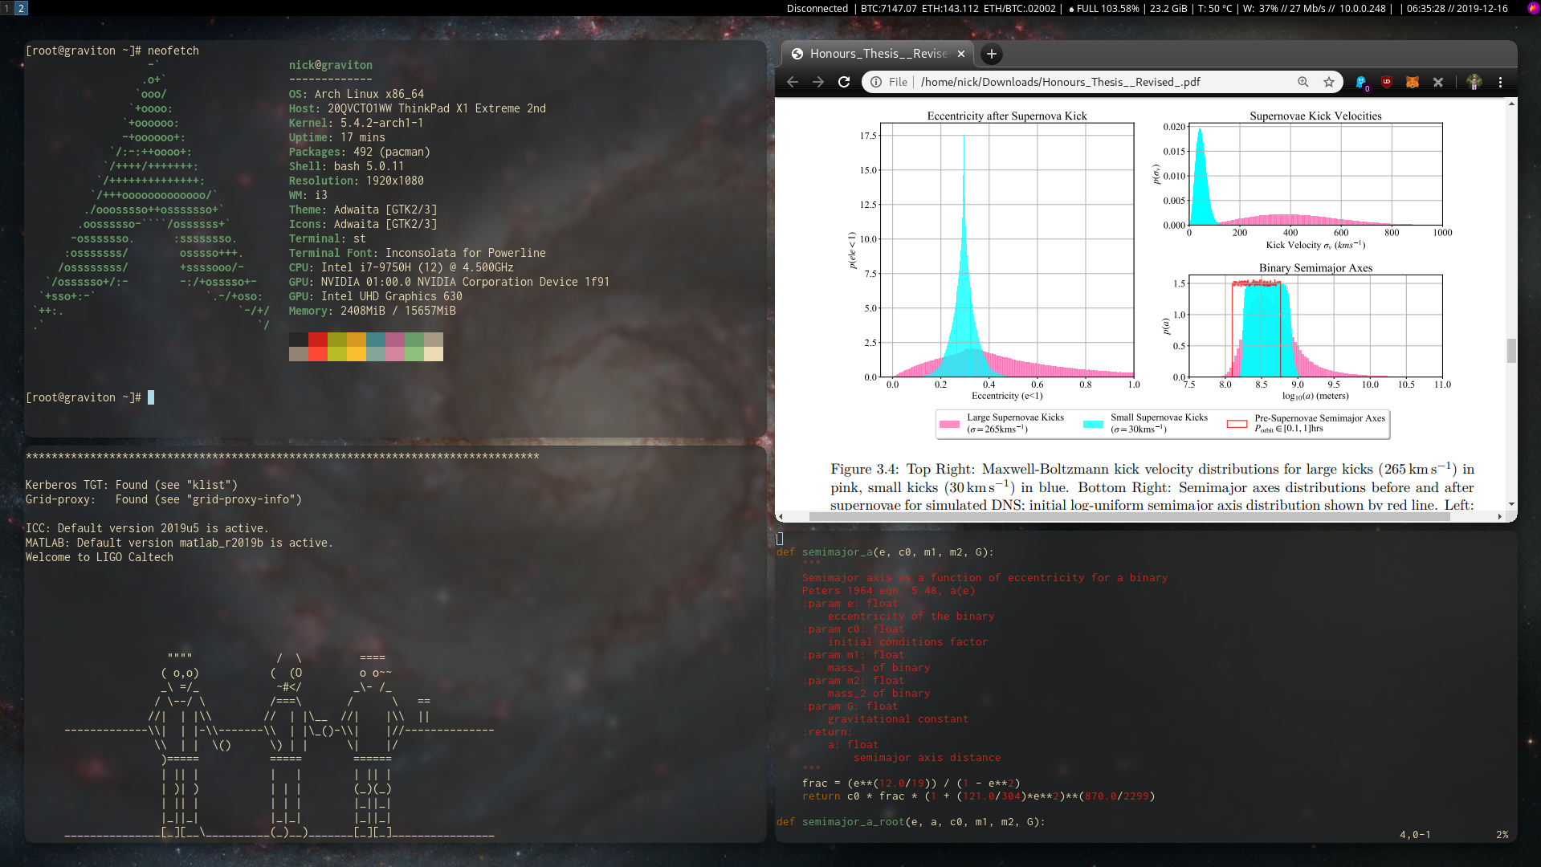
Task: Click the 06:35:28 clock in status bar
Action: click(1426, 8)
